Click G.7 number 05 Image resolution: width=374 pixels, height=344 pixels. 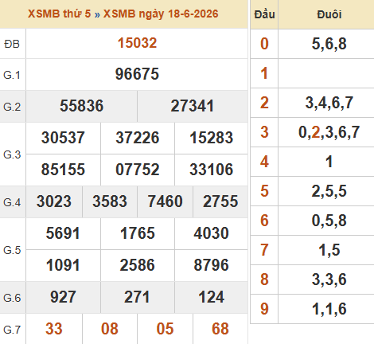coord(165,329)
